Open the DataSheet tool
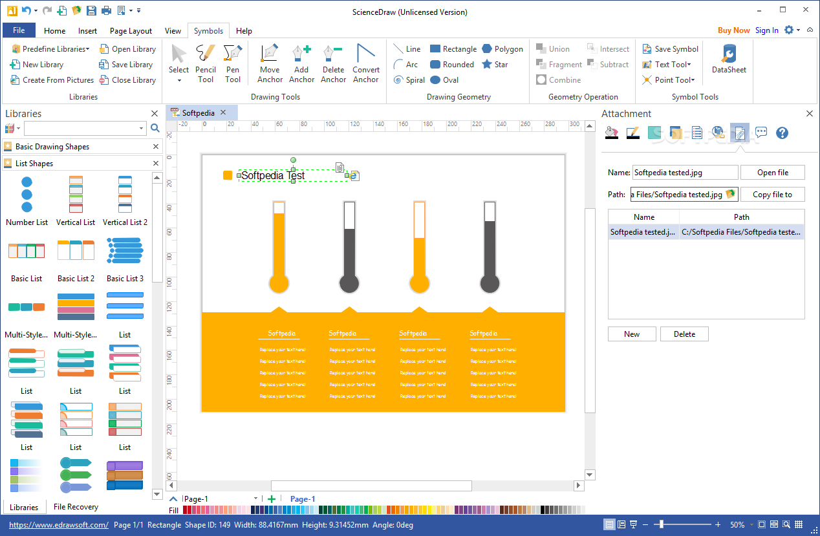Screen dimensions: 820x536 (729, 59)
